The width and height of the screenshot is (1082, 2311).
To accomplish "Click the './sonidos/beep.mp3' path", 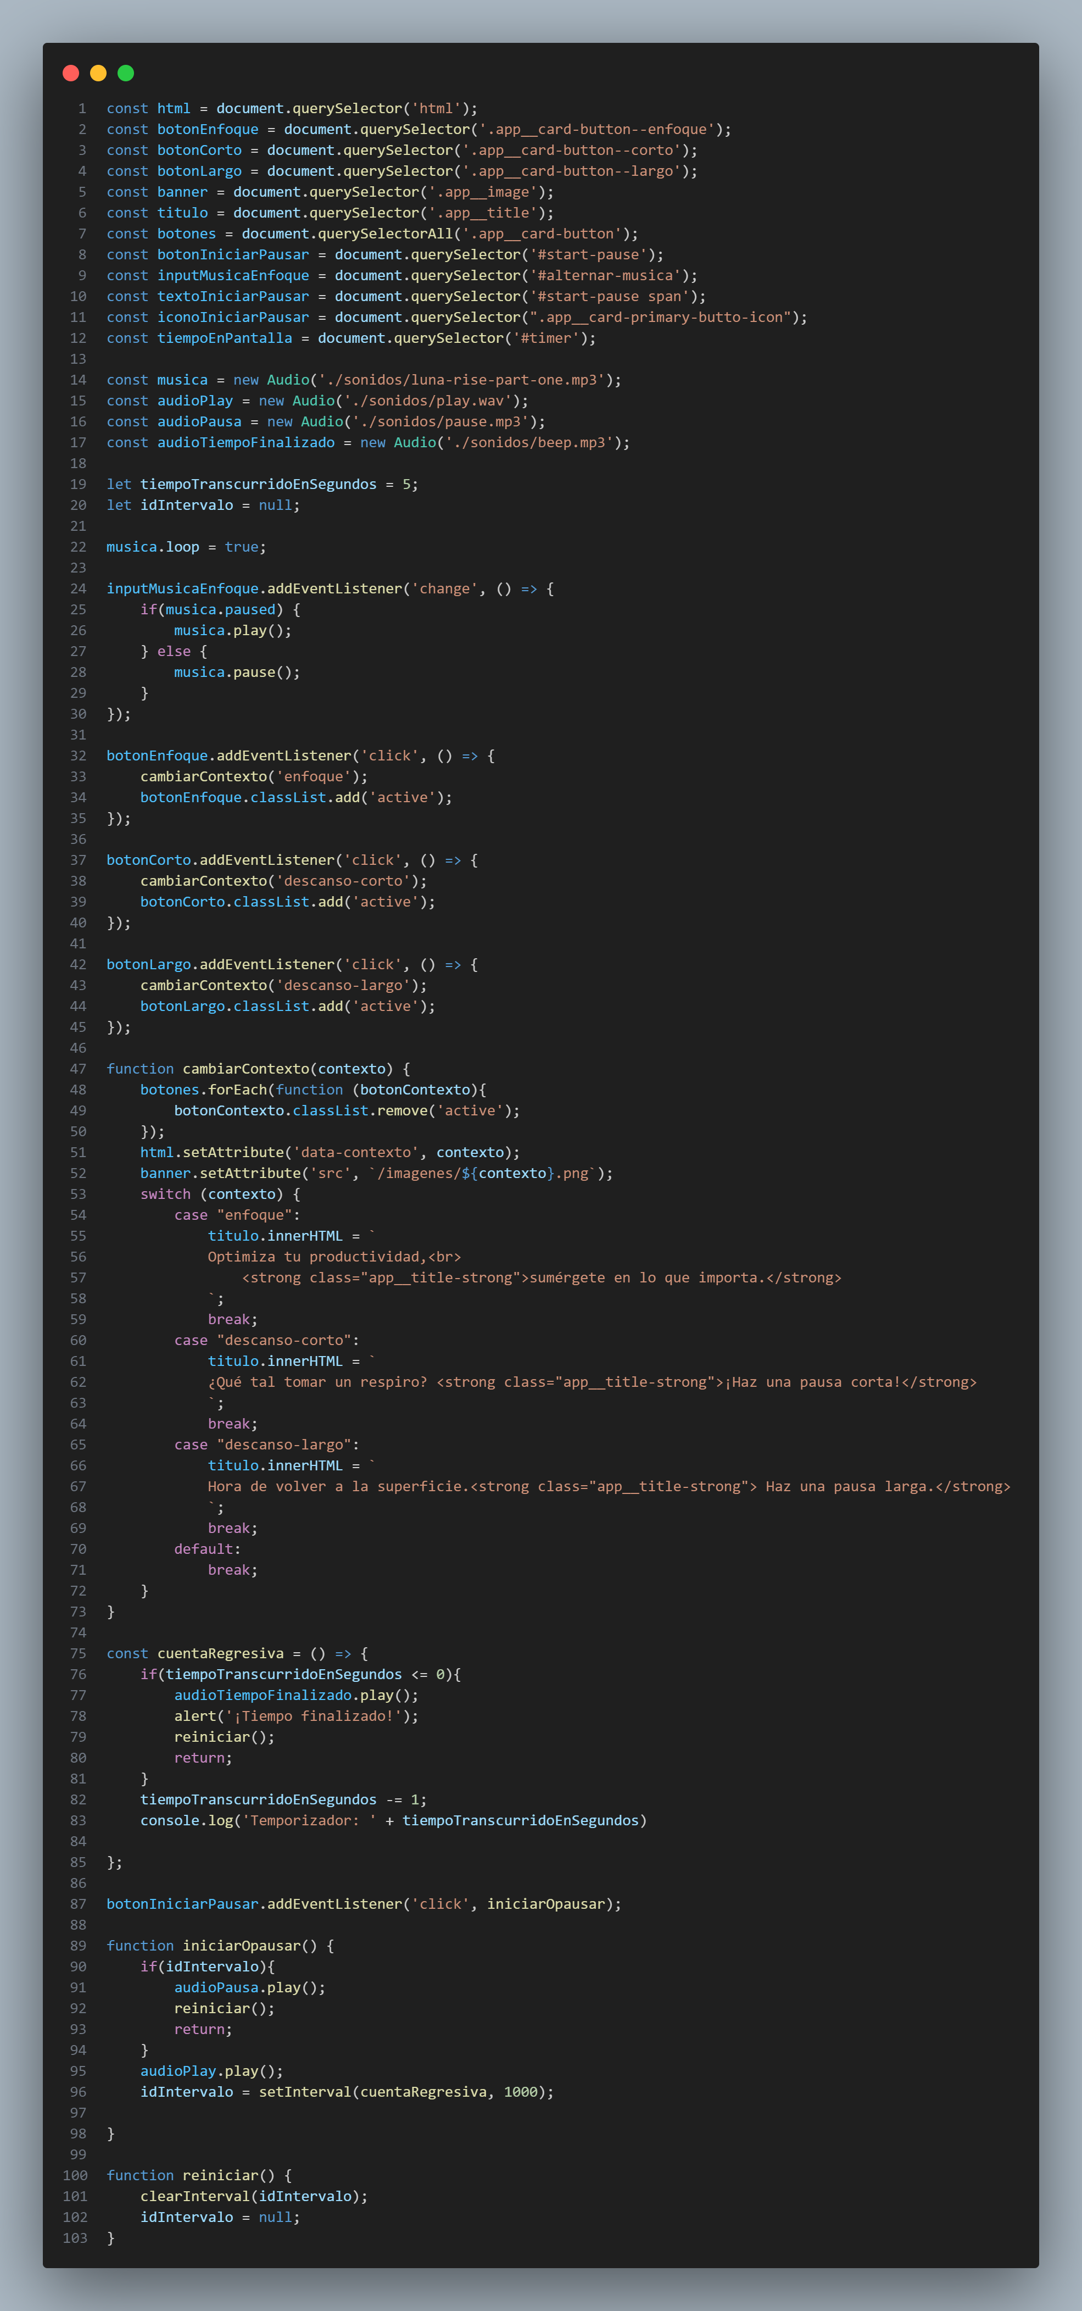I will (529, 442).
